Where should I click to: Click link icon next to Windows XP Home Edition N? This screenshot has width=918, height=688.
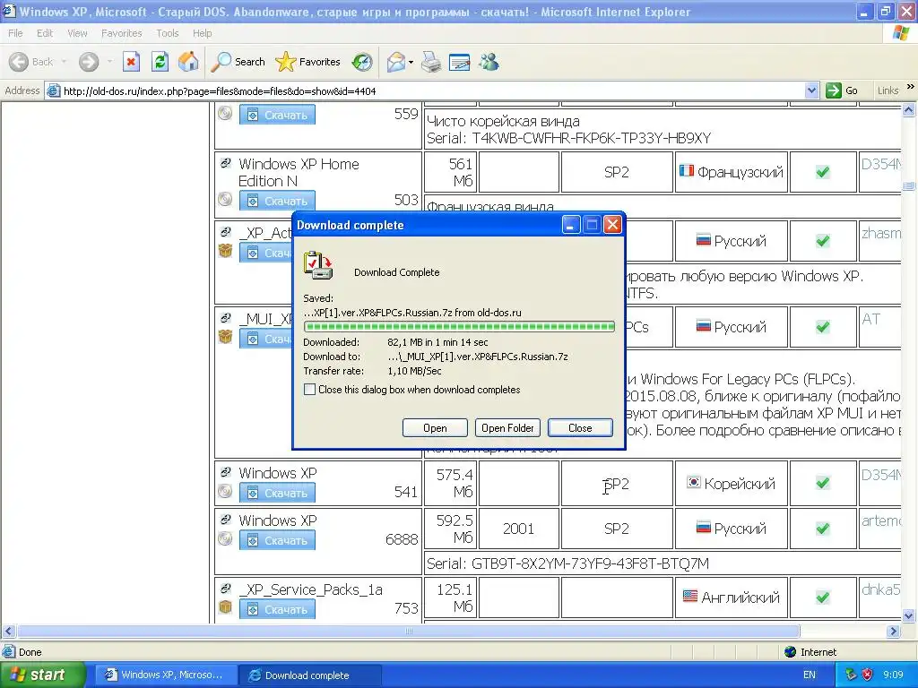(225, 163)
